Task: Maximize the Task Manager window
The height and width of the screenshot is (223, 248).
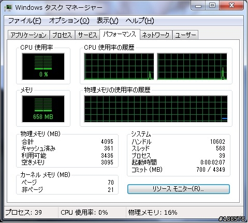Action: coord(212,6)
